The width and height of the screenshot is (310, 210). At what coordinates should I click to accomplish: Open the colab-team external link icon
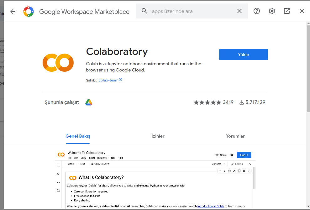[120, 80]
